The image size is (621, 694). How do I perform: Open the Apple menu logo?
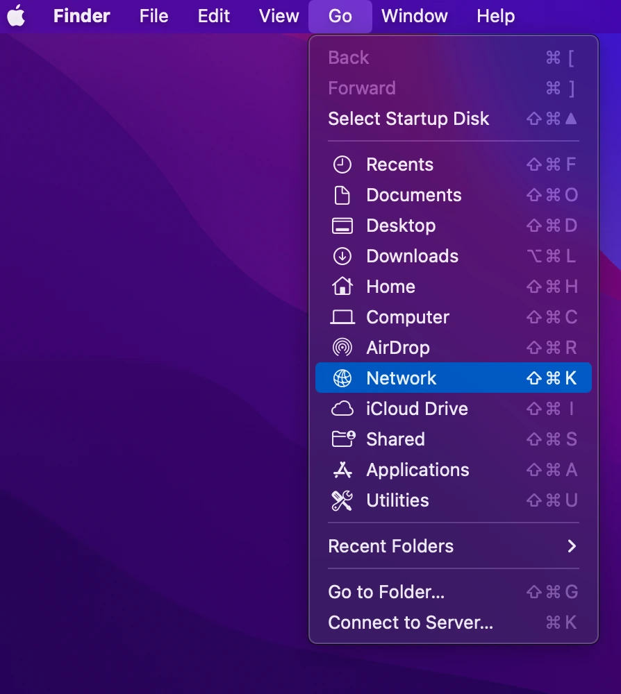[x=17, y=15]
